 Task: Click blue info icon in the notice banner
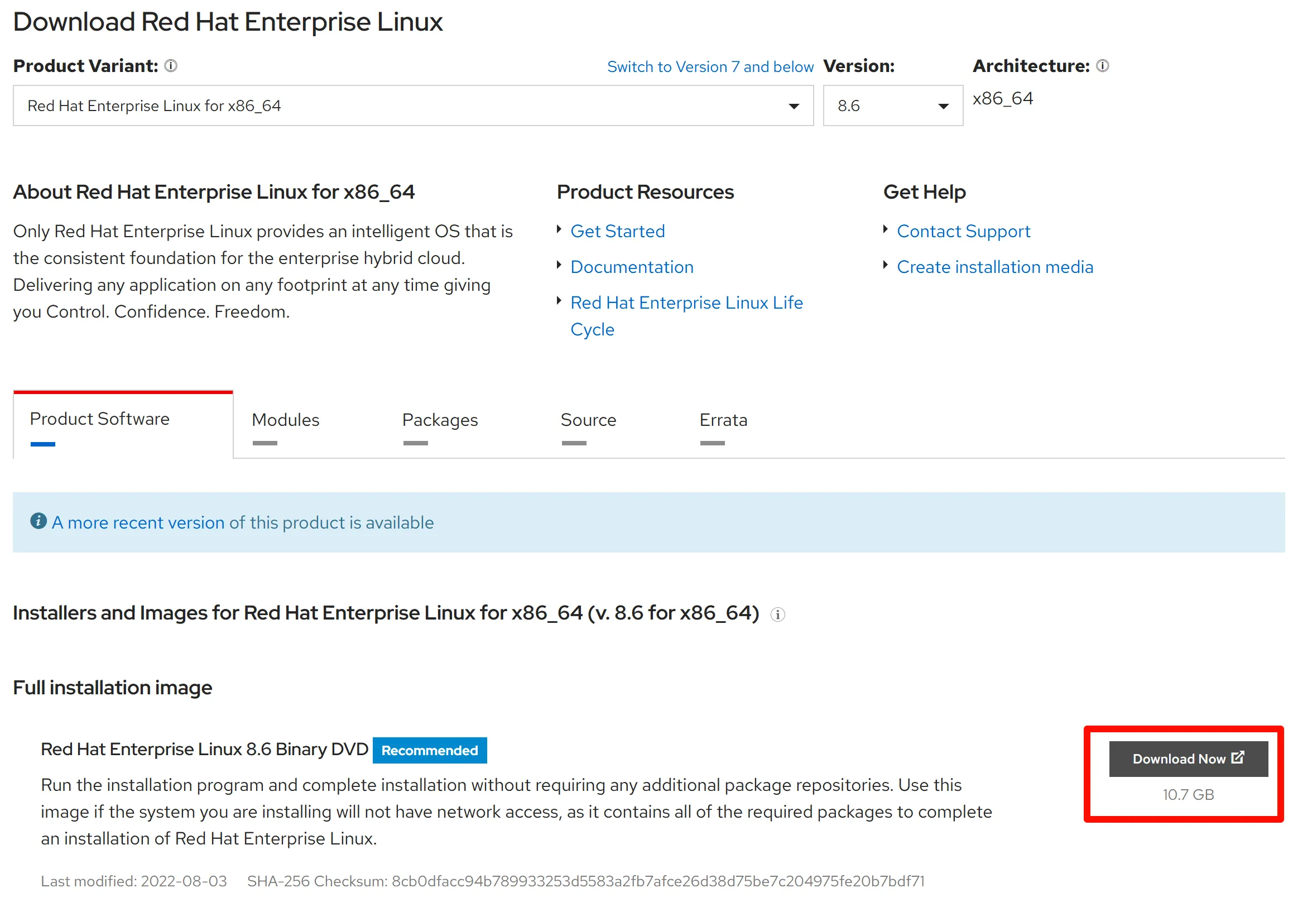tap(39, 521)
